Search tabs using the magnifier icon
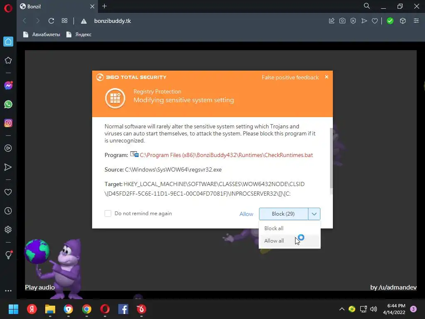425x319 pixels. pos(367,6)
